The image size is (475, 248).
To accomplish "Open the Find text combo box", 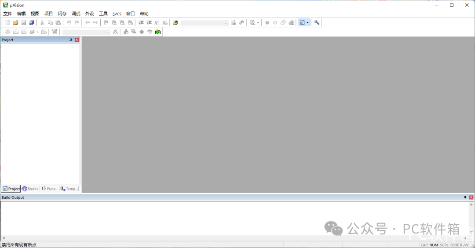I will pos(205,23).
